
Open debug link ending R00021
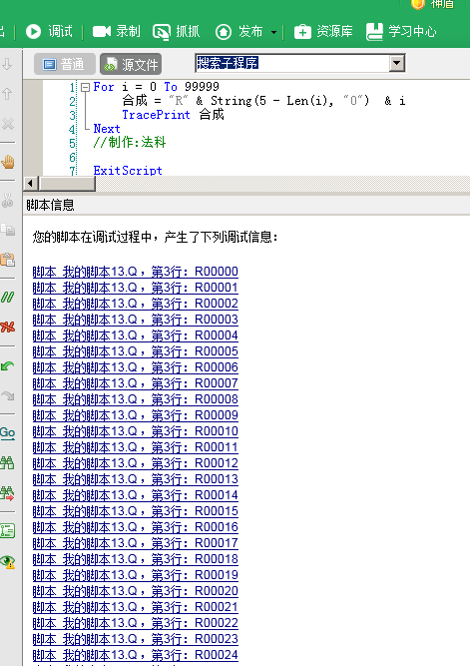pyautogui.click(x=135, y=607)
